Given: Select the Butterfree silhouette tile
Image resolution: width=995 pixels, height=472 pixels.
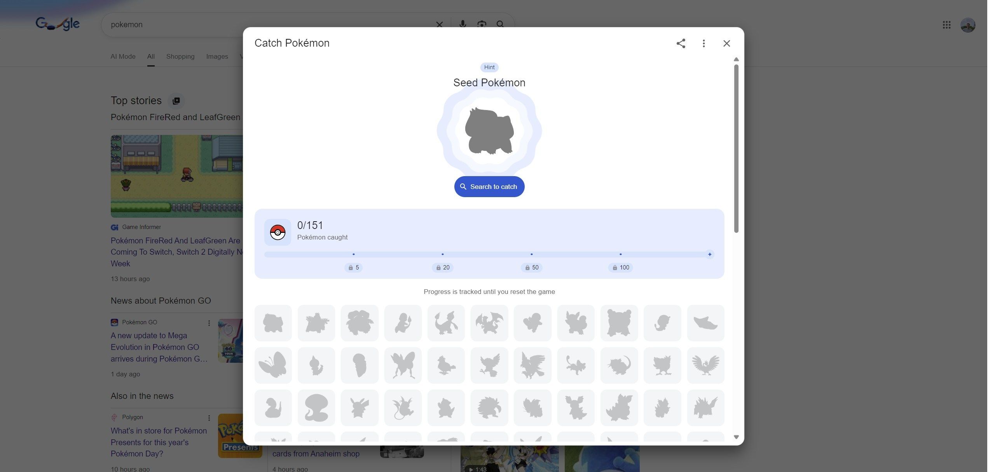Looking at the screenshot, I should click(x=273, y=365).
